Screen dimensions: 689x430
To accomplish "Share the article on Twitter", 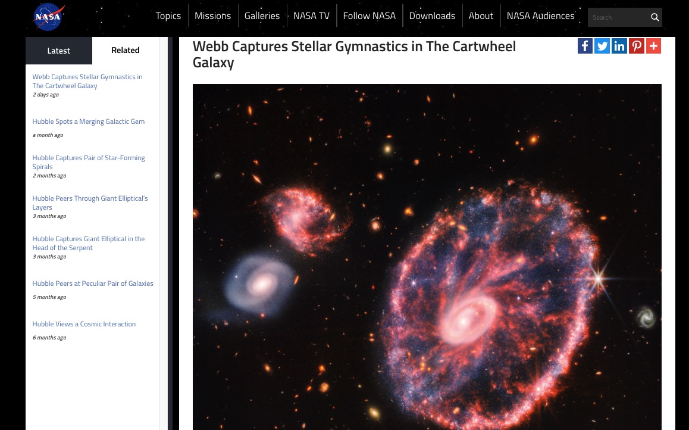I will (x=602, y=46).
